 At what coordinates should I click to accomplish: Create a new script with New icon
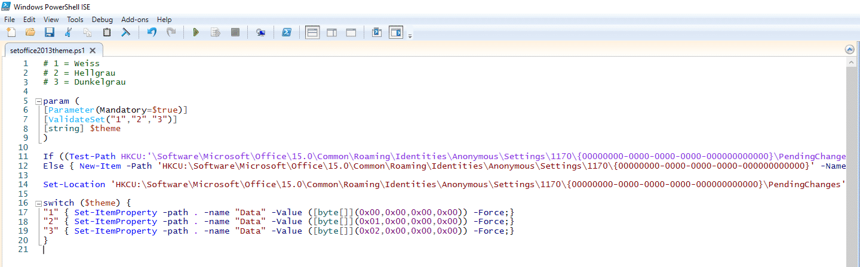click(10, 32)
